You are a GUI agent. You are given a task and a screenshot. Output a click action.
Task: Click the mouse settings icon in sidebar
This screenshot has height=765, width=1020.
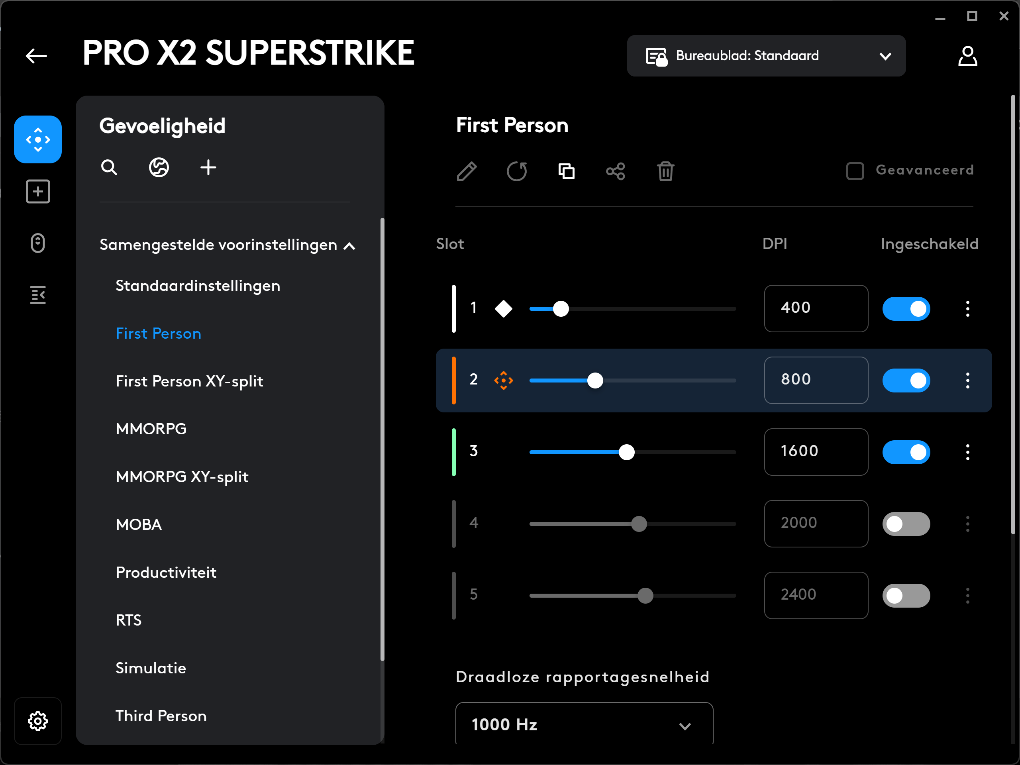pos(37,243)
